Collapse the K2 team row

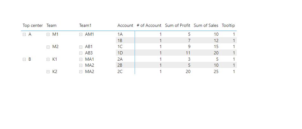coord(48,72)
